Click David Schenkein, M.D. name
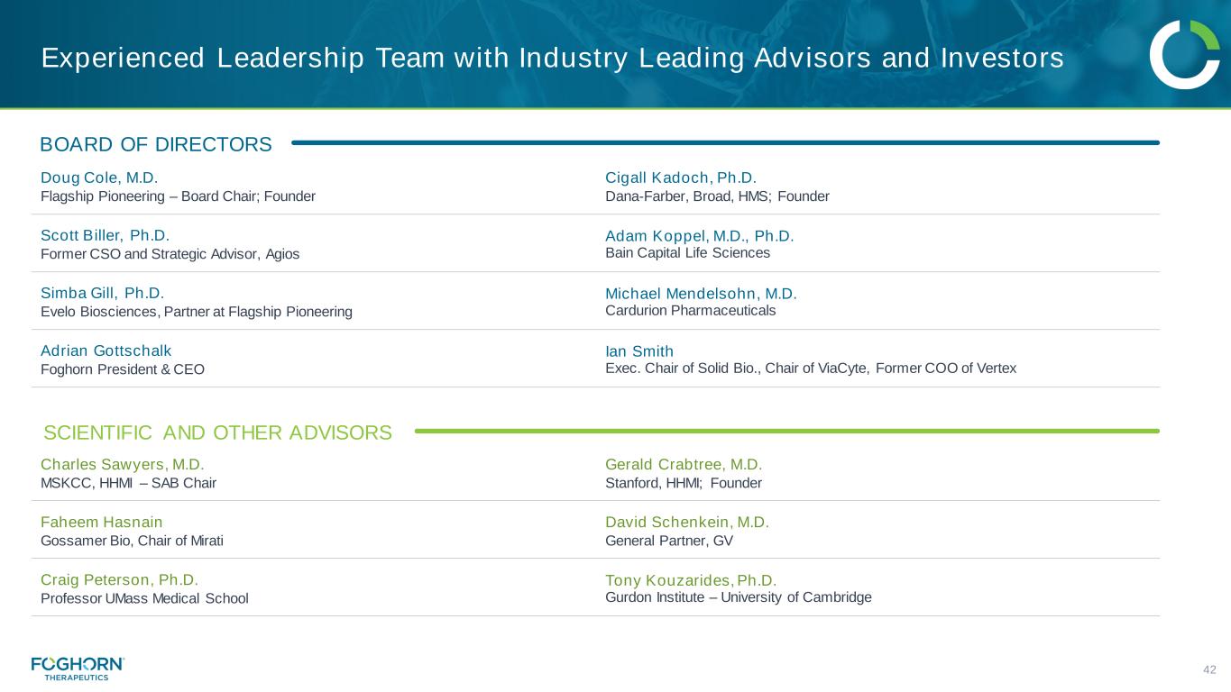The width and height of the screenshot is (1231, 692). click(686, 523)
